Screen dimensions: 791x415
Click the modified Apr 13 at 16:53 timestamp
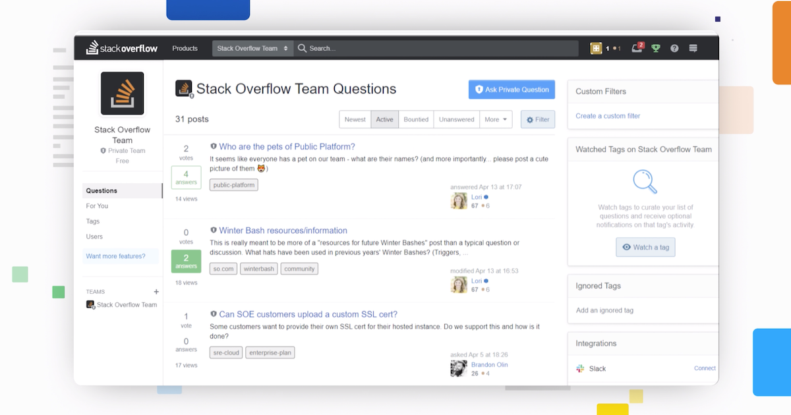tap(484, 271)
